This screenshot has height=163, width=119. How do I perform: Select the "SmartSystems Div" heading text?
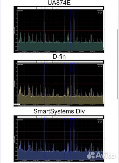point(59,111)
